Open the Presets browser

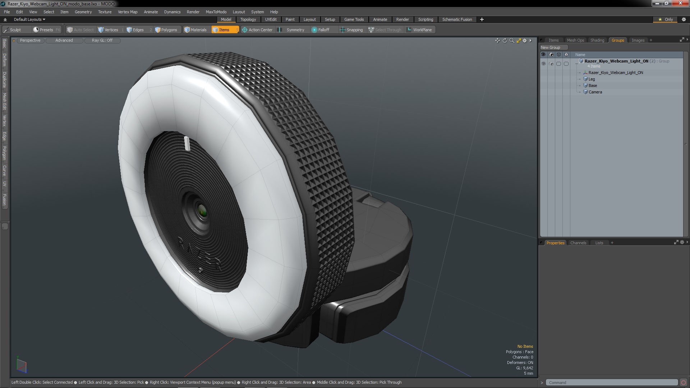[x=46, y=30]
